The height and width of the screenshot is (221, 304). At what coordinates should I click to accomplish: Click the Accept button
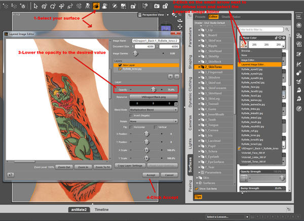click(150, 175)
